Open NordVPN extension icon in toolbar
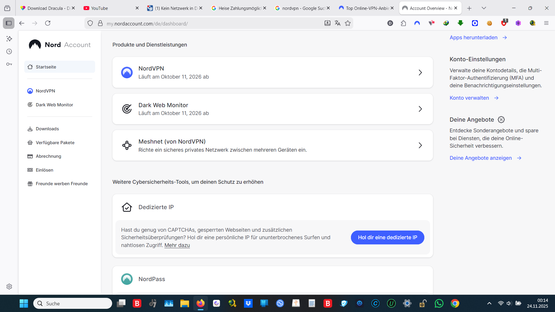 pos(417,23)
